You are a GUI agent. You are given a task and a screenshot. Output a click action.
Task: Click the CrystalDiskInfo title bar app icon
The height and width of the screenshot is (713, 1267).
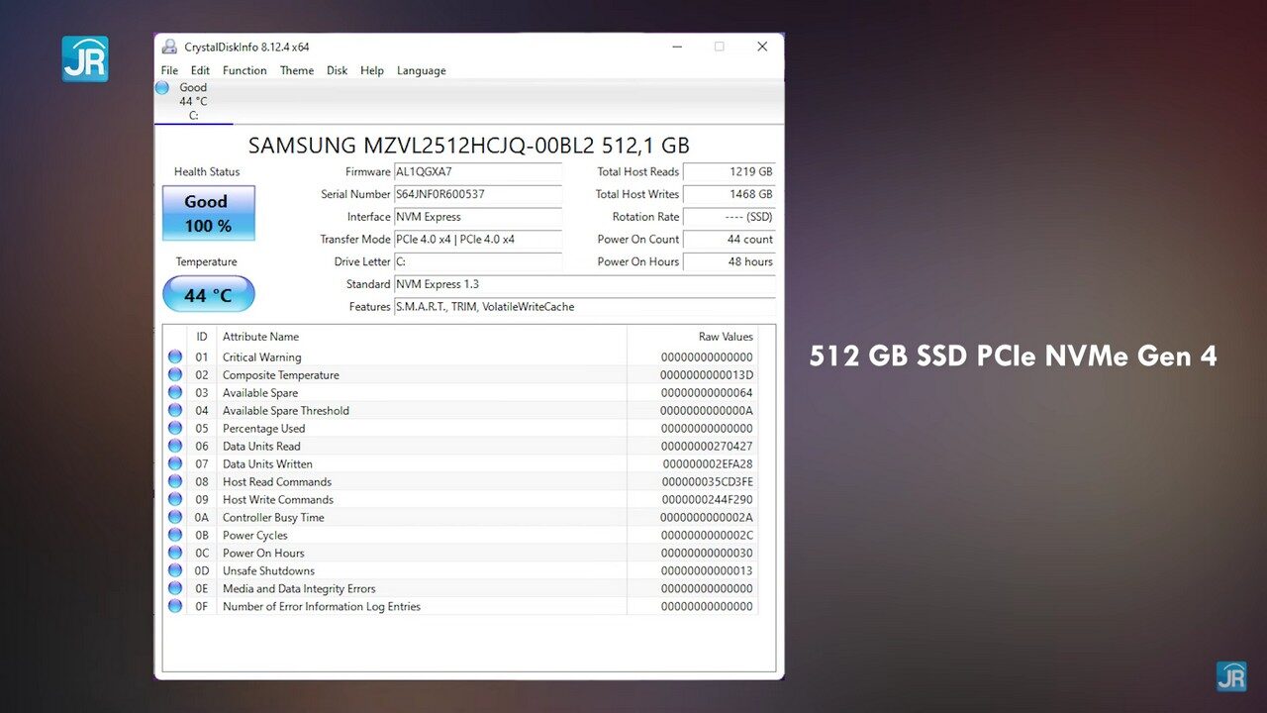(170, 47)
